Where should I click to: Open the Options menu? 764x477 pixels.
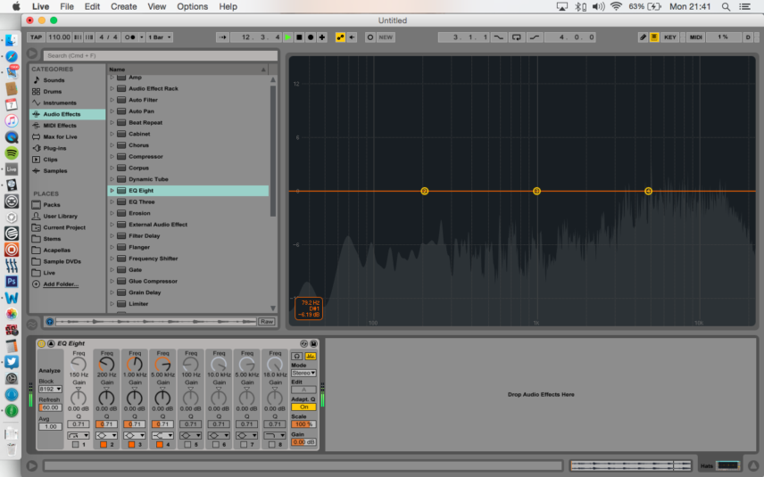pos(192,6)
